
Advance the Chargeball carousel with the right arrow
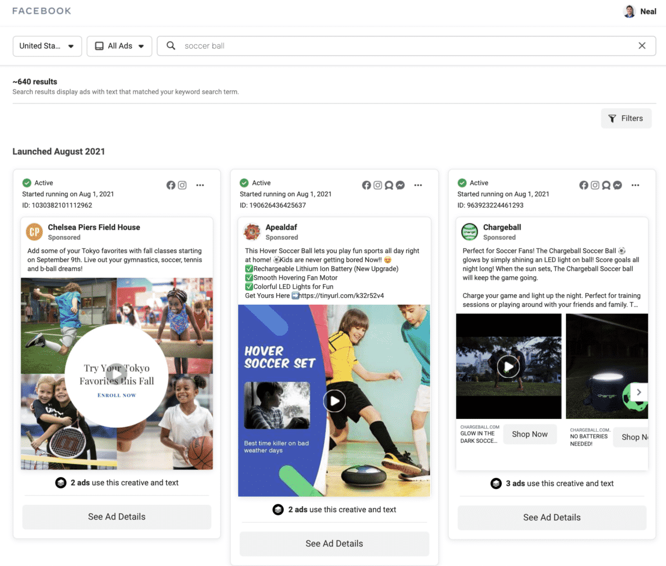pos(639,392)
